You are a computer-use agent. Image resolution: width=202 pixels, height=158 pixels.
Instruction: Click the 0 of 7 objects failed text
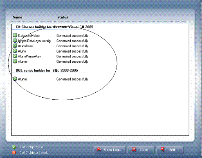pyautogui.click(x=34, y=152)
